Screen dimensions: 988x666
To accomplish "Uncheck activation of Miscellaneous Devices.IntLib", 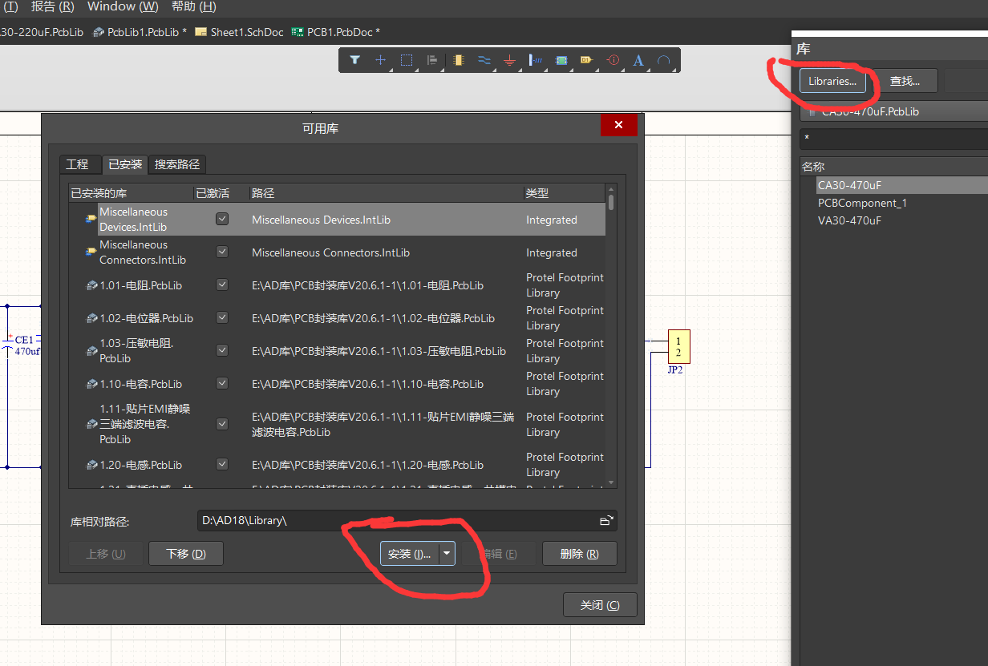I will click(222, 218).
